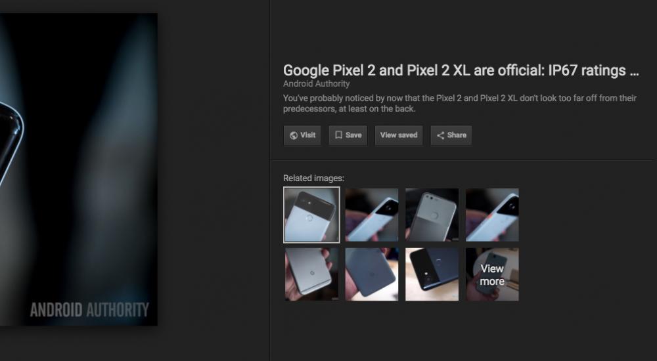The height and width of the screenshot is (361, 657).
Task: Click the Visit button text
Action: (x=308, y=135)
